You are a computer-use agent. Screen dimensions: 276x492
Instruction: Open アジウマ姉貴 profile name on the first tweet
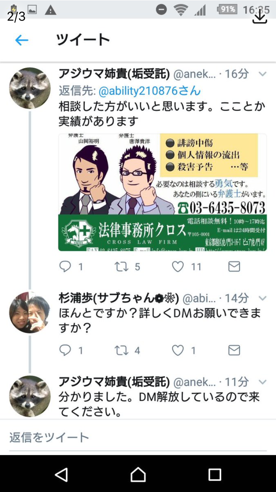(114, 74)
